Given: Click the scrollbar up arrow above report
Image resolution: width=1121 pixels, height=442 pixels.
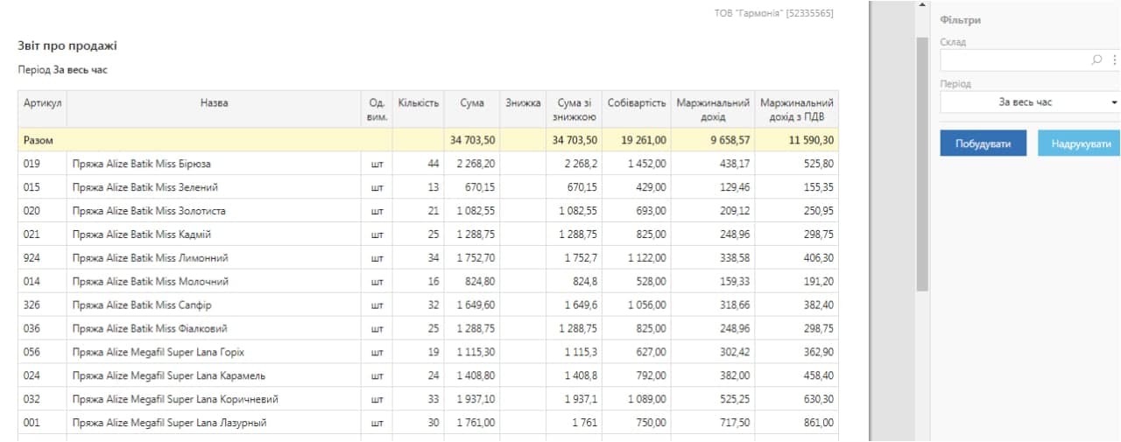Looking at the screenshot, I should click(921, 6).
